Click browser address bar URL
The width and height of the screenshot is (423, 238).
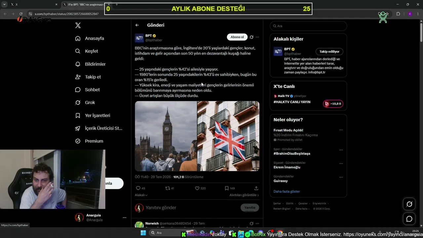coord(66,14)
